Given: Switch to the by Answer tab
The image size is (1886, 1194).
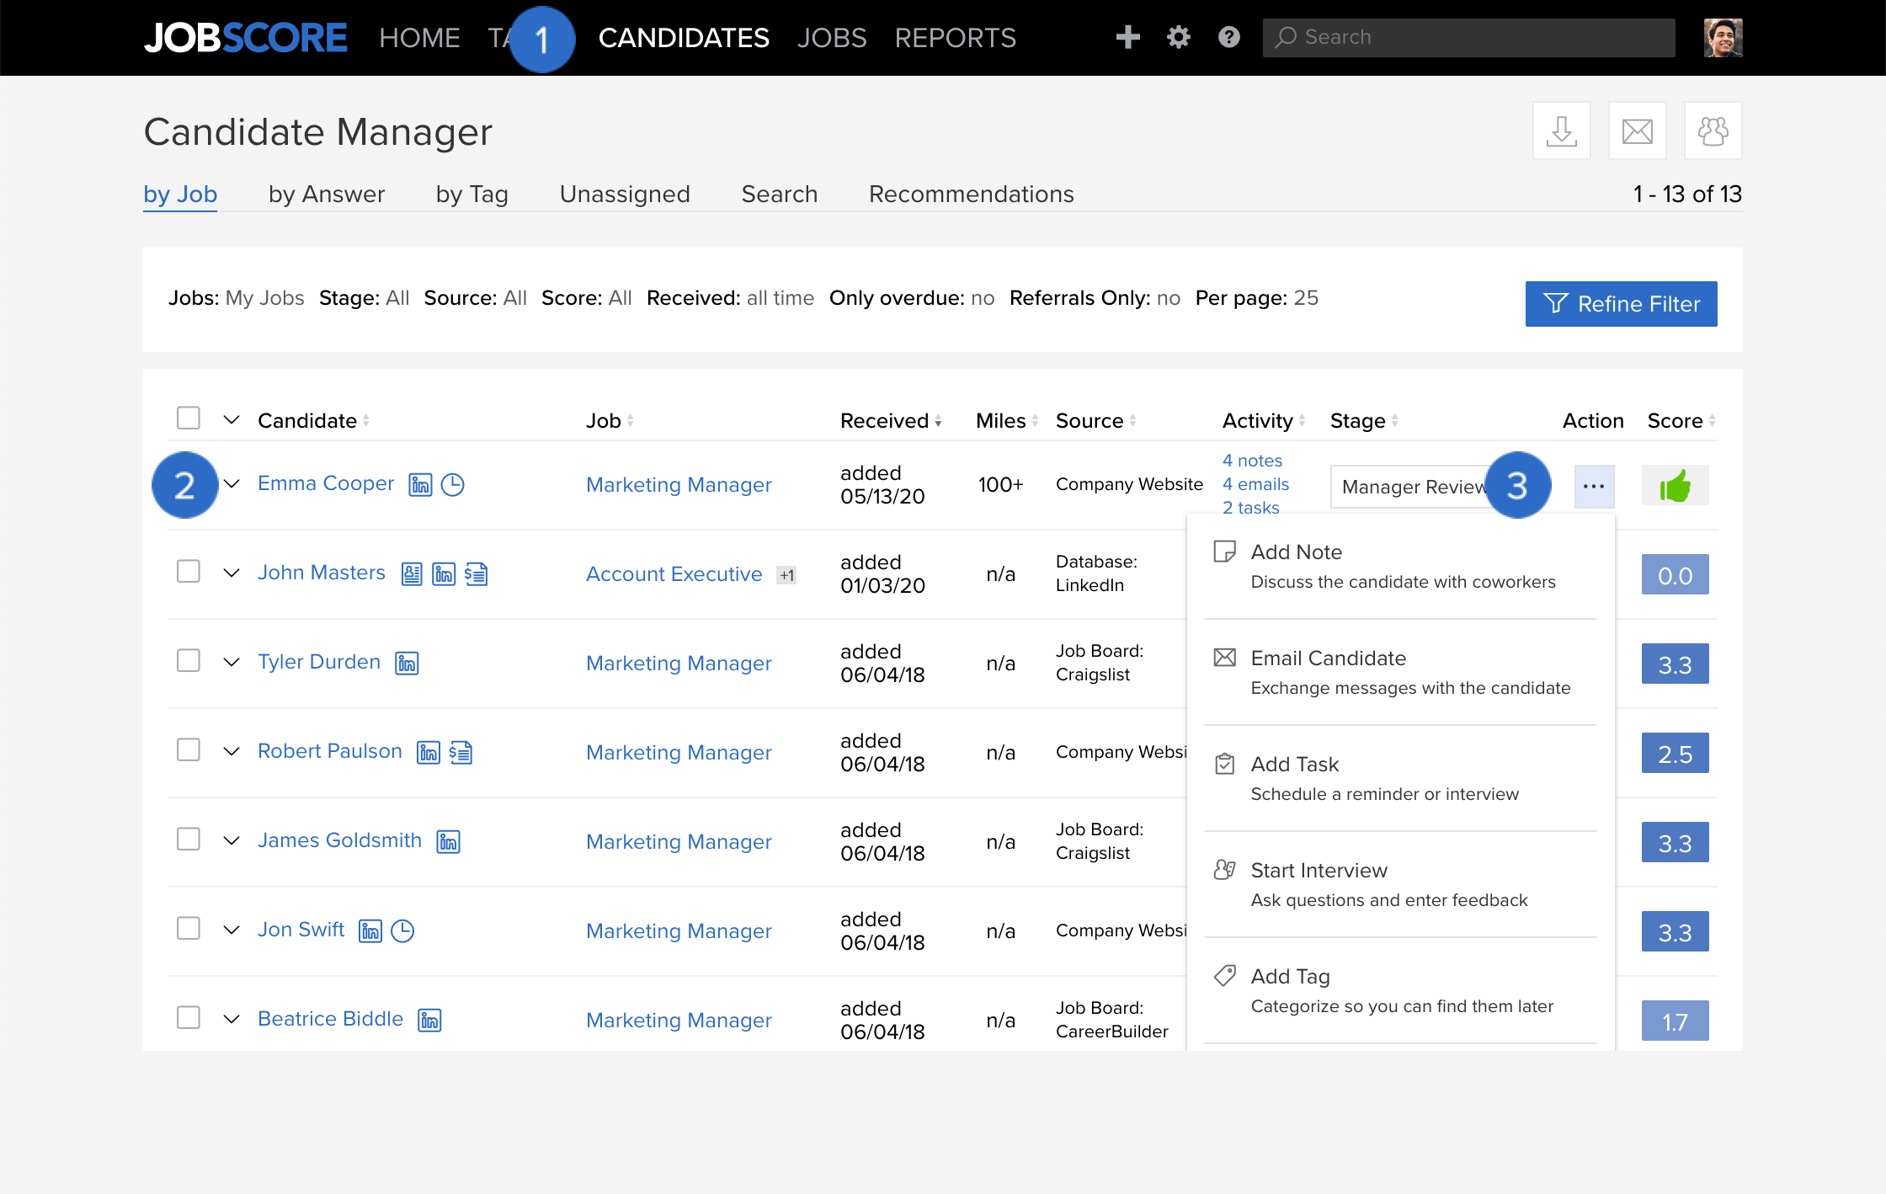Looking at the screenshot, I should (327, 195).
